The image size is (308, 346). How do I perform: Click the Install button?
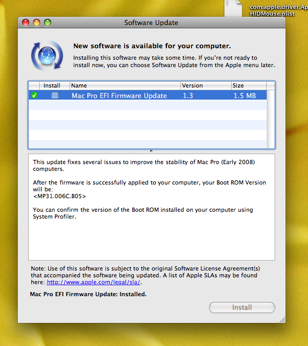[242, 307]
